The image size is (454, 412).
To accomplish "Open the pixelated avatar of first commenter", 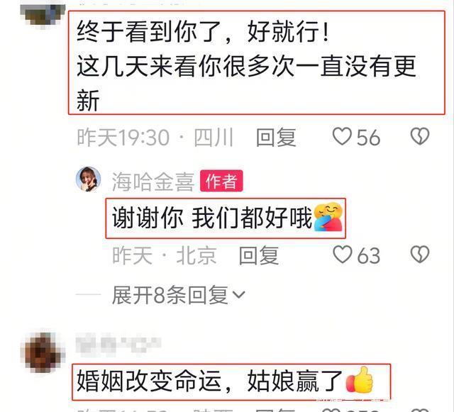I will click(43, 14).
